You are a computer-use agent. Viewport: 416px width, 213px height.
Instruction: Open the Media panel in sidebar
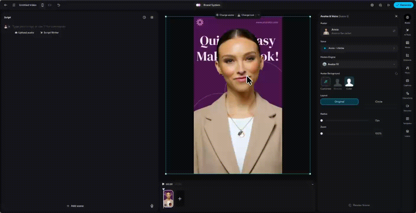(407, 44)
